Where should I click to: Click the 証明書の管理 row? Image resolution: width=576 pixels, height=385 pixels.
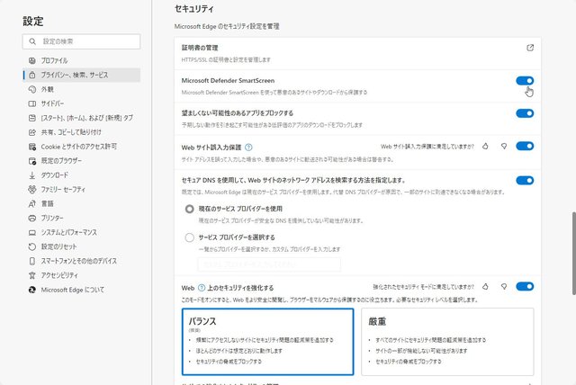point(357,54)
